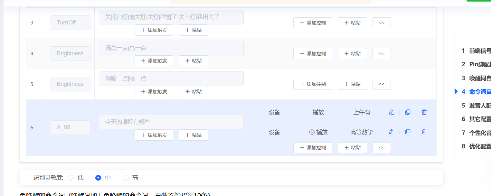Collapse TurnOff row controls with << button
491x196 pixels.
coord(382,23)
